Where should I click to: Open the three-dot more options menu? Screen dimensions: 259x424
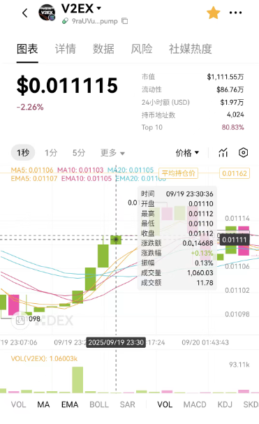pyautogui.click(x=235, y=13)
